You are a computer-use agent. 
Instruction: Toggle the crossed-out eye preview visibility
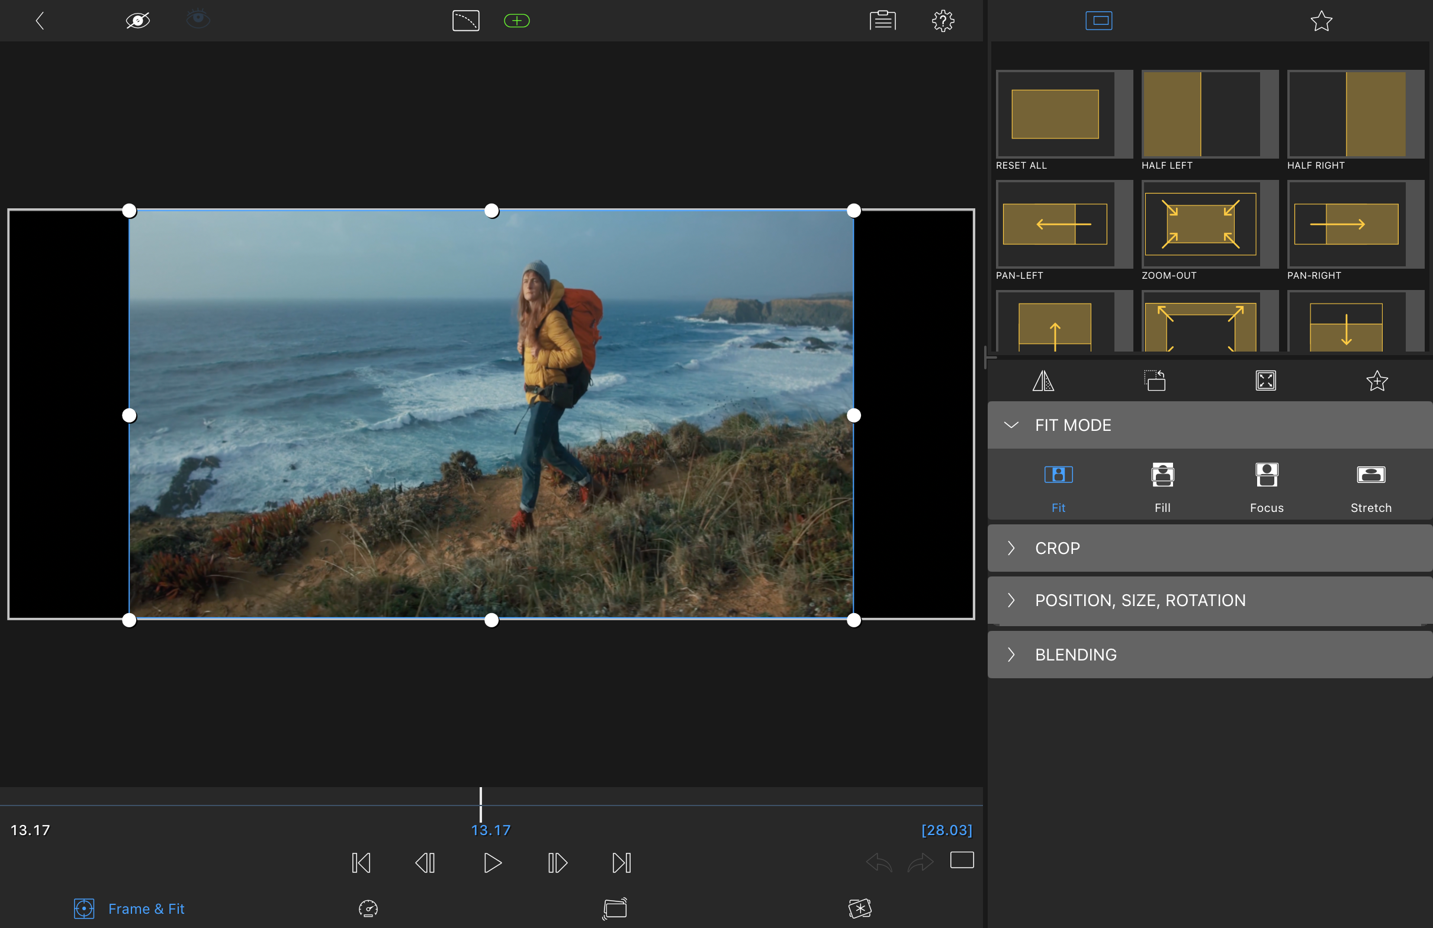coord(137,21)
